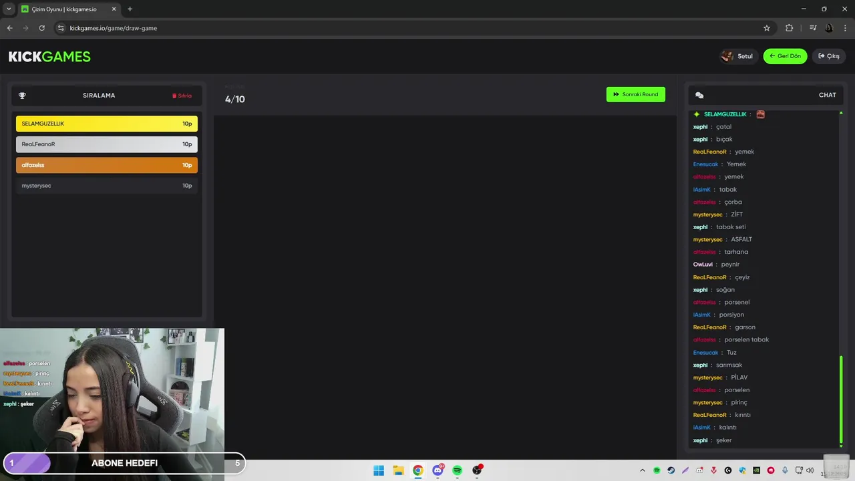Select alfazeiss ranking row
The image size is (855, 481).
[x=107, y=165]
